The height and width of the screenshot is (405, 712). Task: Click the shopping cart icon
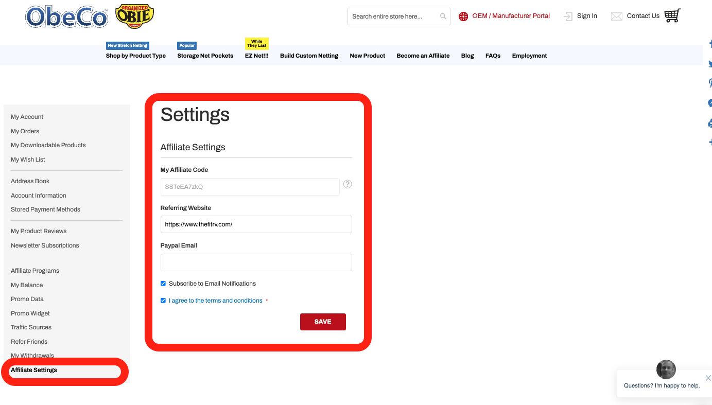(x=672, y=16)
